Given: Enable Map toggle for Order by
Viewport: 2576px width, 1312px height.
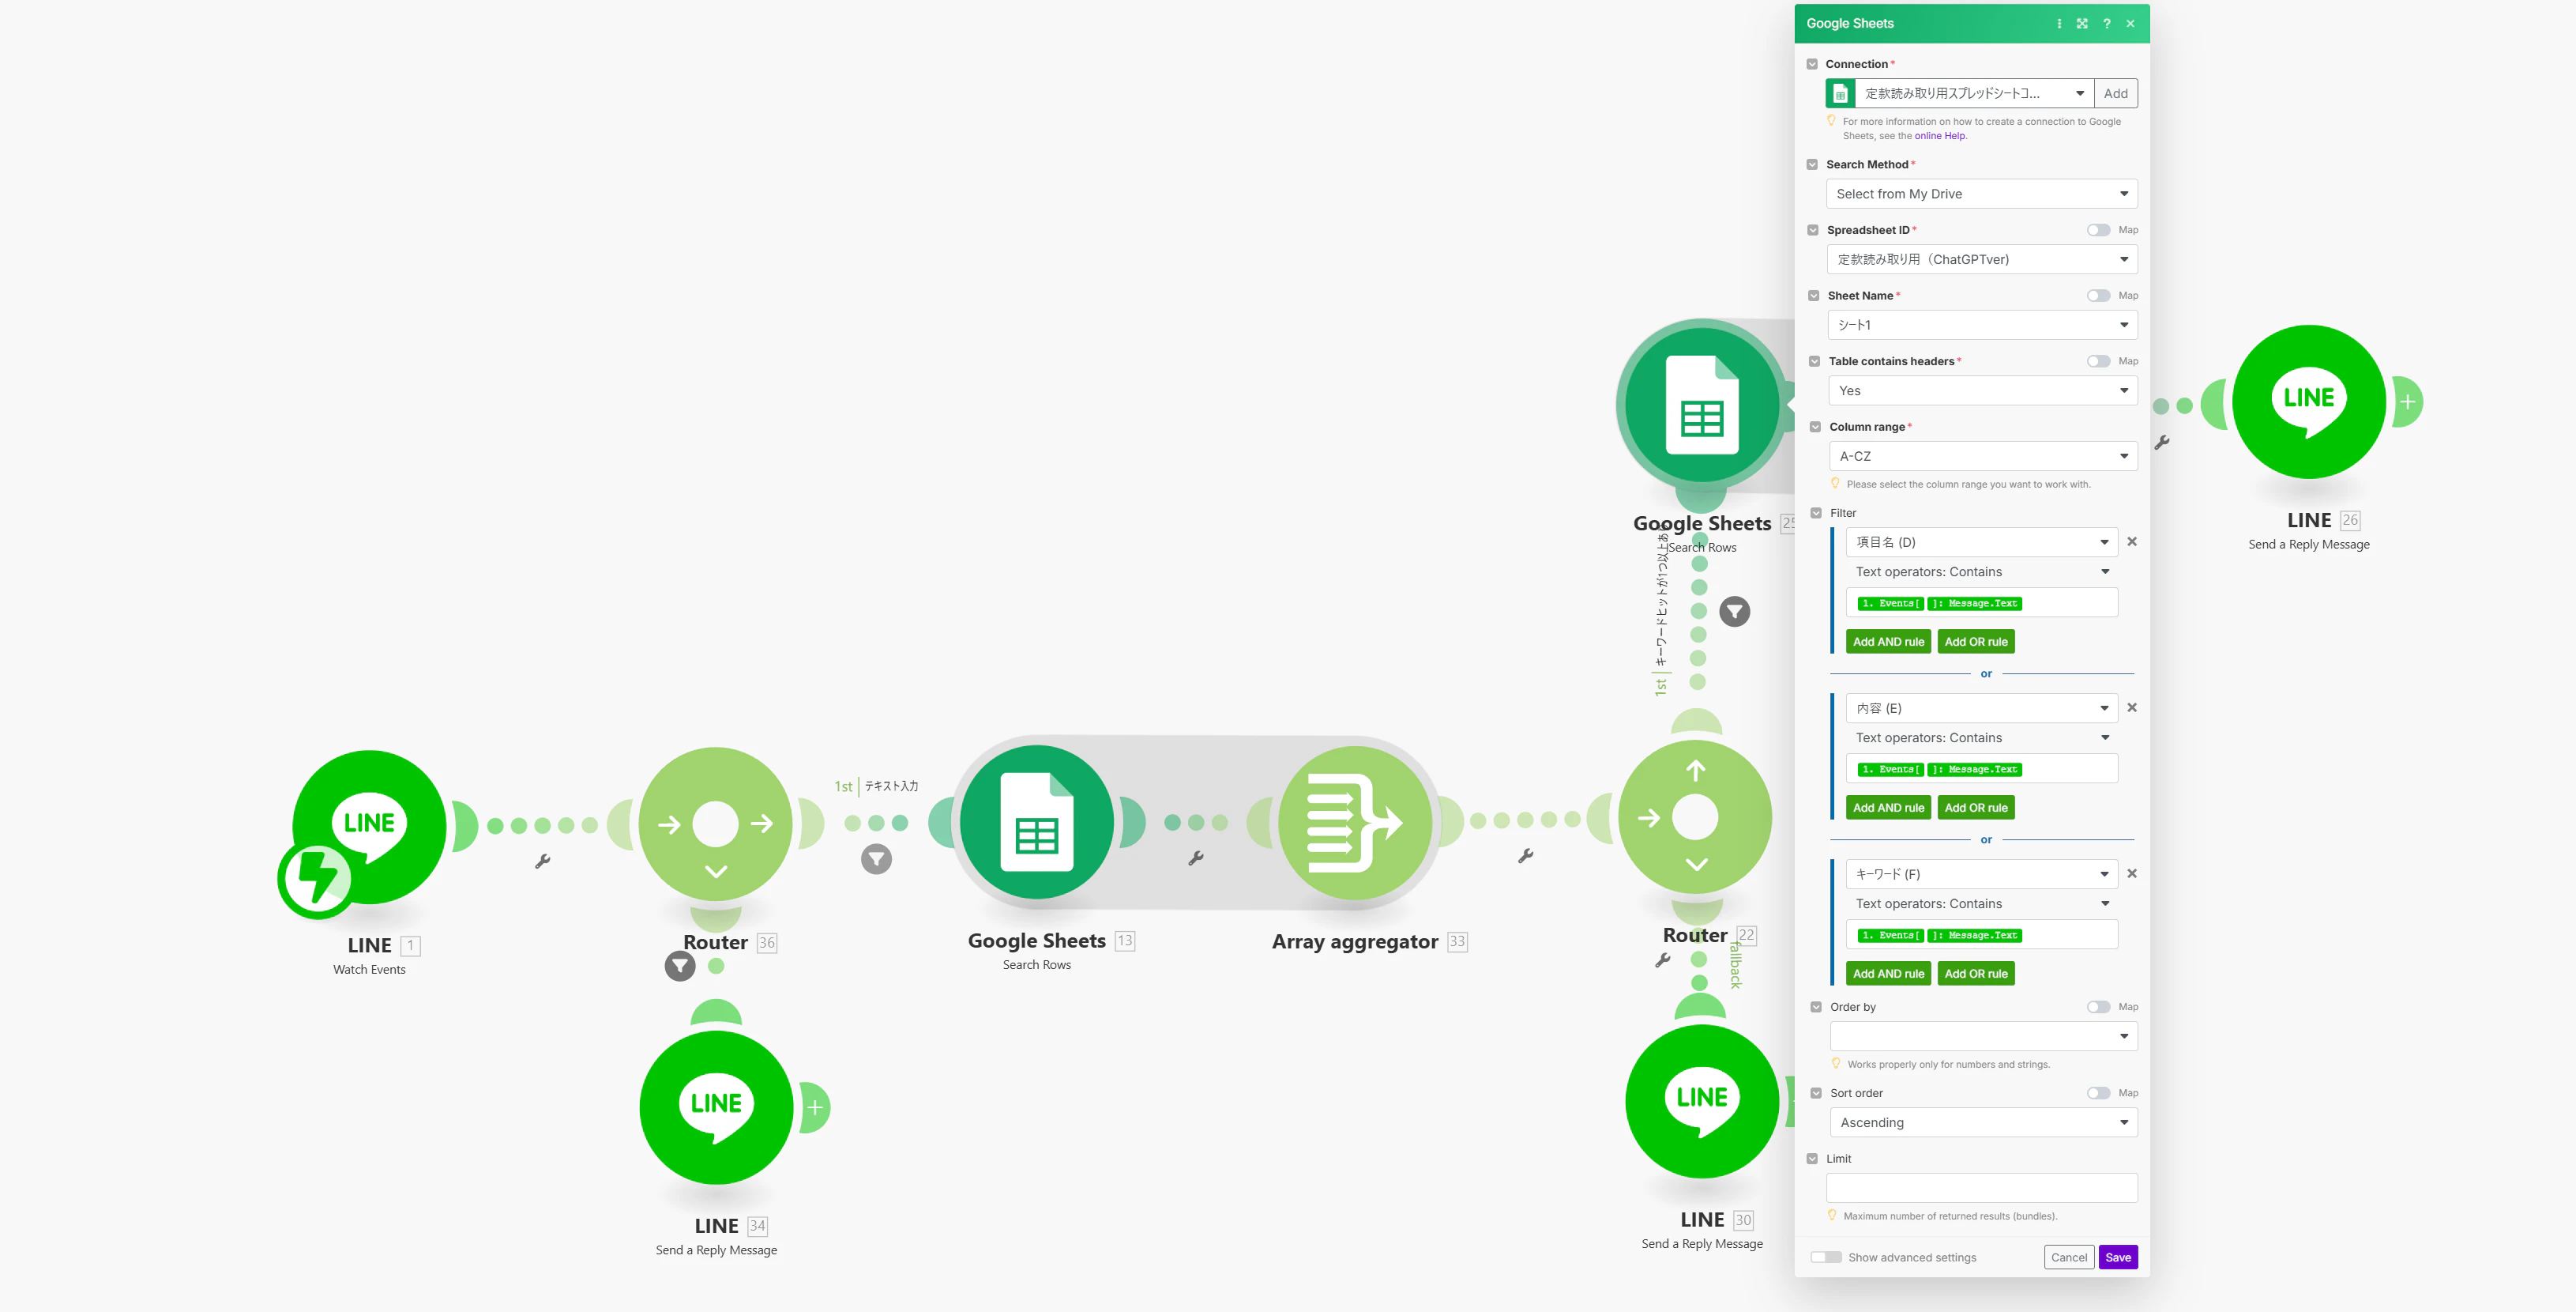Looking at the screenshot, I should (2098, 1007).
